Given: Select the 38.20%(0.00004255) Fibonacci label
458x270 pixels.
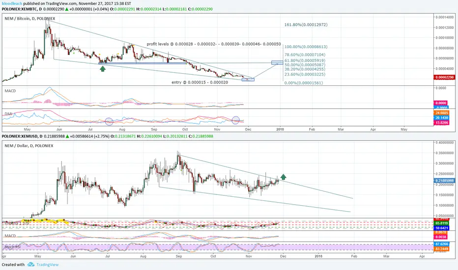Looking at the screenshot, I should 305,69.
